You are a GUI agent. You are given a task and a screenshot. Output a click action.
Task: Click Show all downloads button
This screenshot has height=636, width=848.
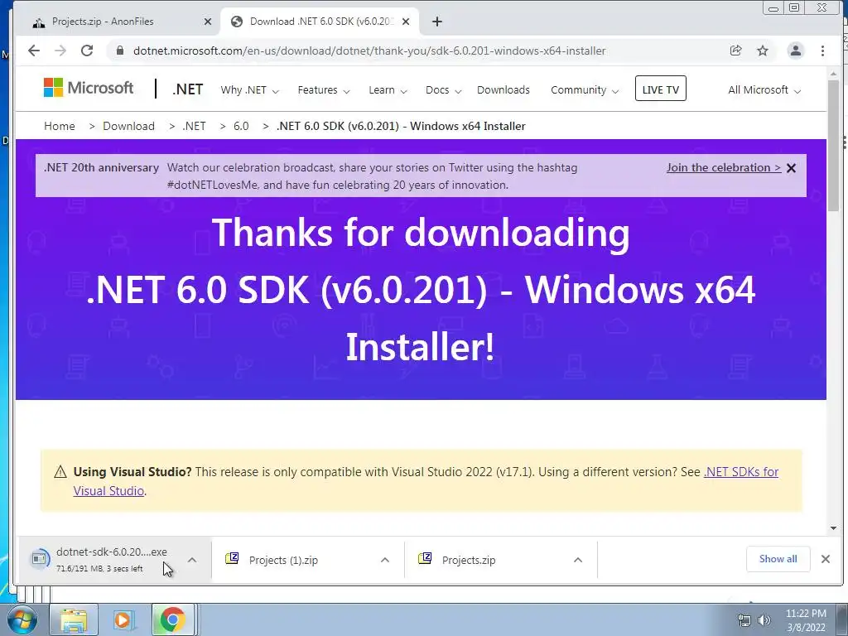point(778,559)
